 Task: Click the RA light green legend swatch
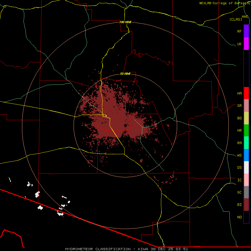click(246, 143)
